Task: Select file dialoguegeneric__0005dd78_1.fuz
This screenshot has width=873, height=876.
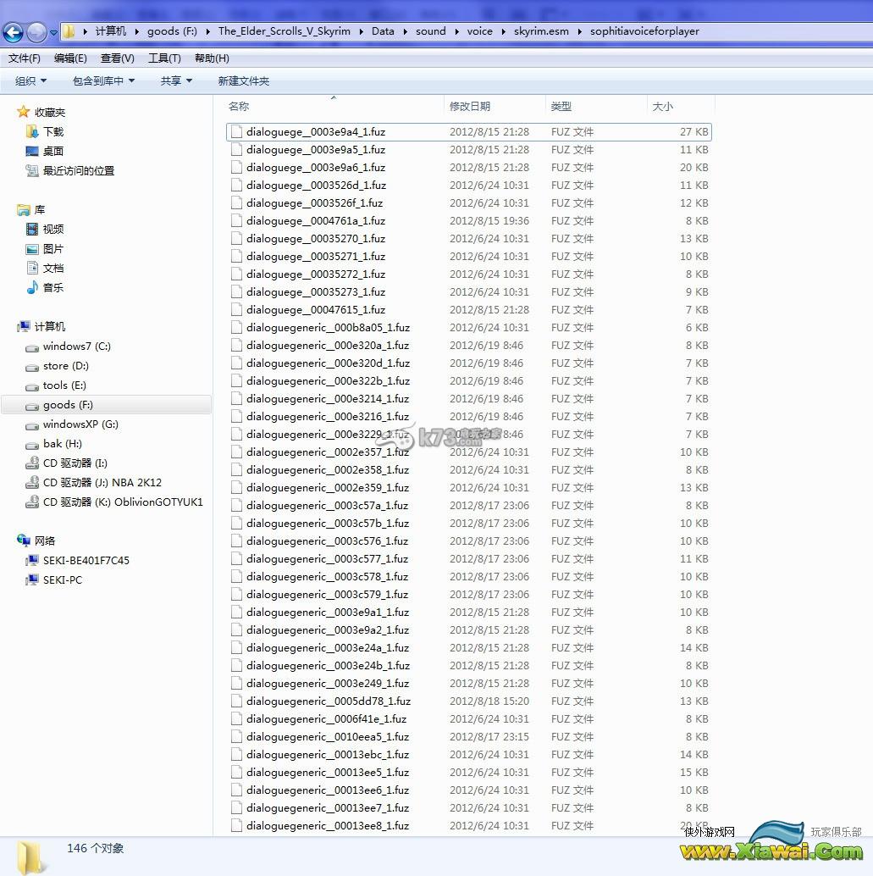Action: 469,701
